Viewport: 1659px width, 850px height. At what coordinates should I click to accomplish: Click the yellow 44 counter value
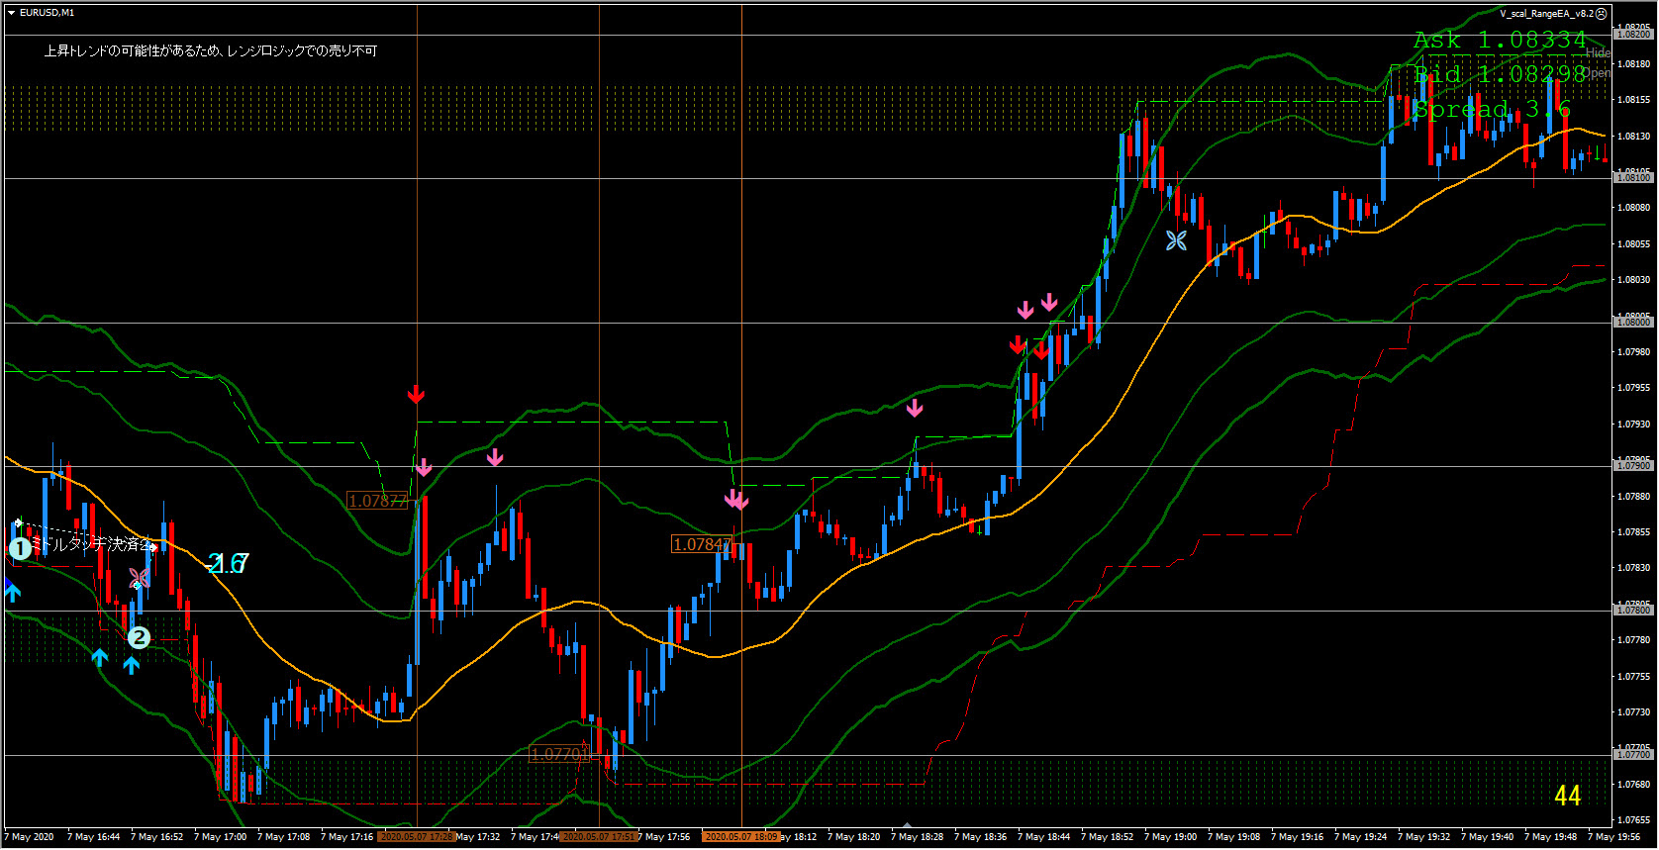pyautogui.click(x=1568, y=796)
